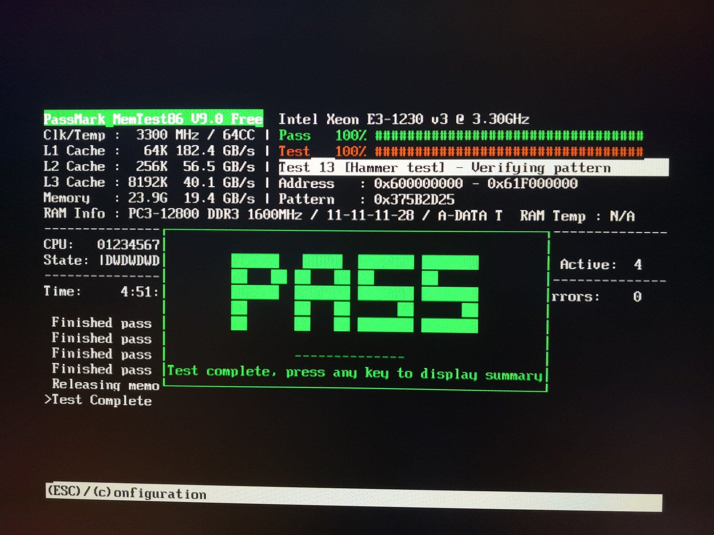Click the last Finished pass log line
714x535 pixels.
[101, 369]
